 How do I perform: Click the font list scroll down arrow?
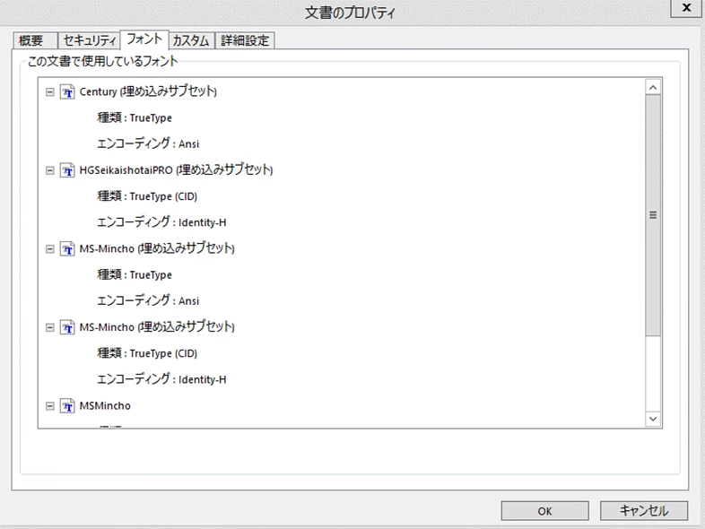653,419
